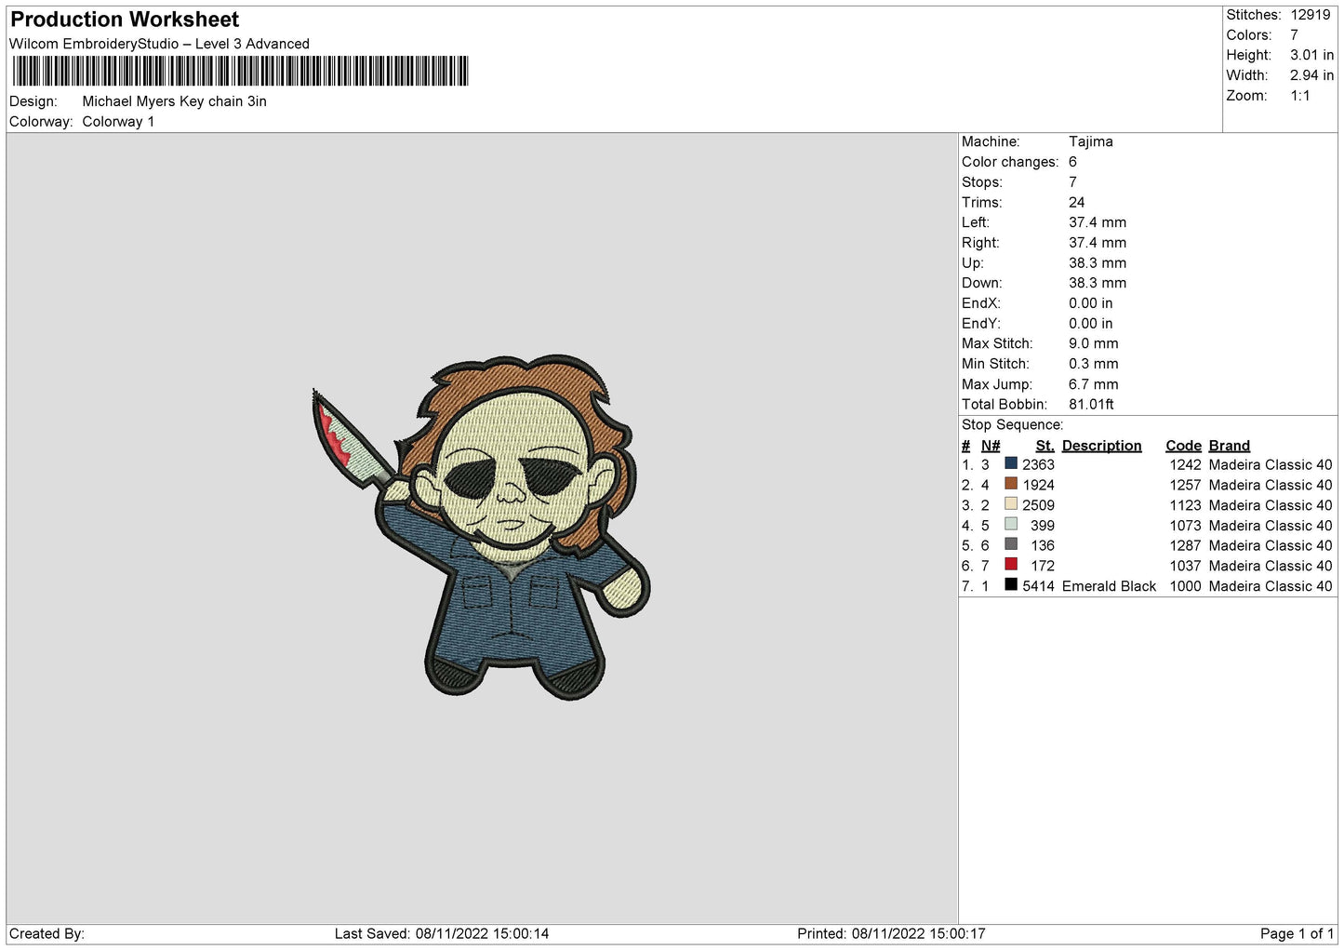
Task: Click the 'Production Worksheet' title
Action: coord(125,20)
